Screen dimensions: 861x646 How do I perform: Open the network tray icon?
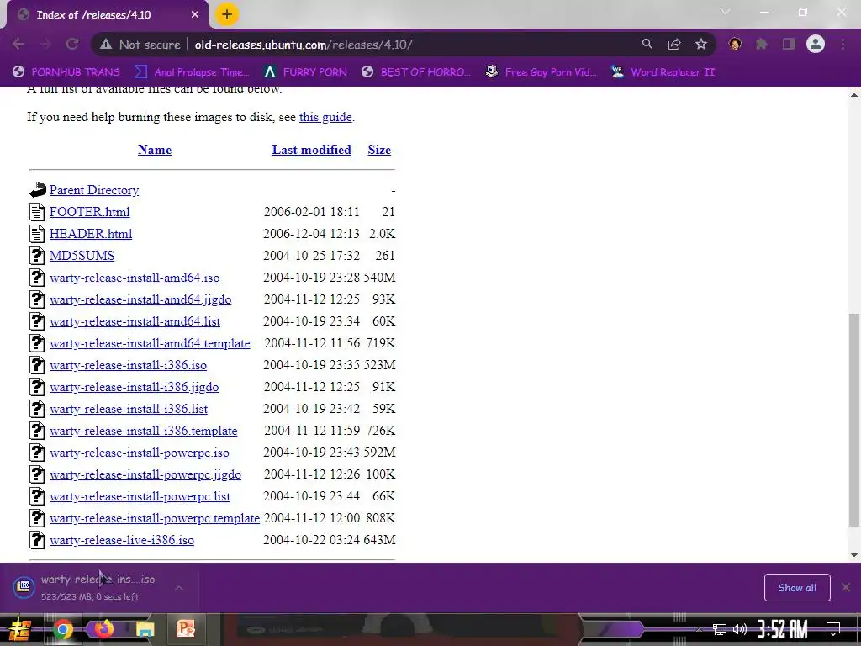(x=720, y=629)
